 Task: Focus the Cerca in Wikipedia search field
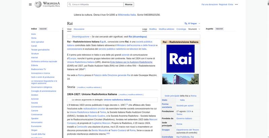coord(95,5)
